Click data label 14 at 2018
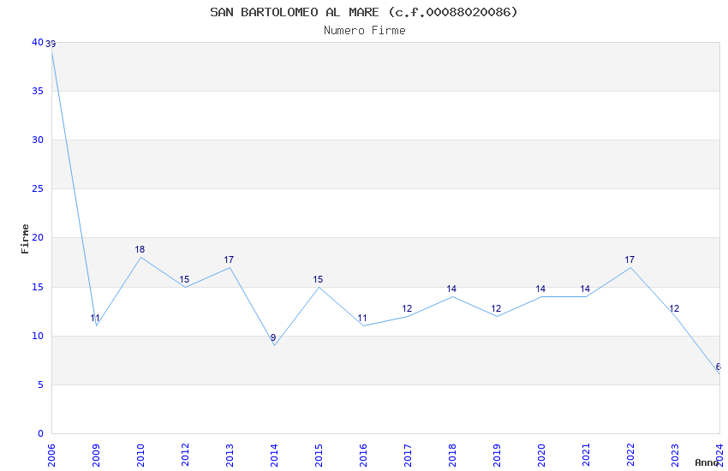 [451, 289]
